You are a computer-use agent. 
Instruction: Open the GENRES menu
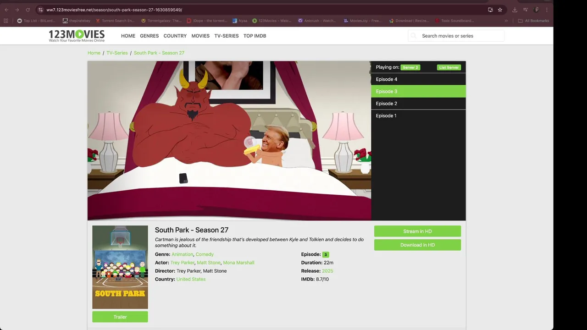click(x=149, y=36)
